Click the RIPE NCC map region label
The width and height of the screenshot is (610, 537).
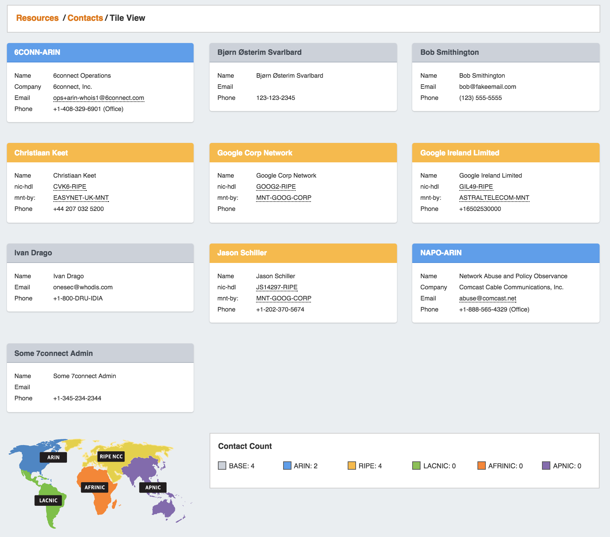tap(111, 457)
